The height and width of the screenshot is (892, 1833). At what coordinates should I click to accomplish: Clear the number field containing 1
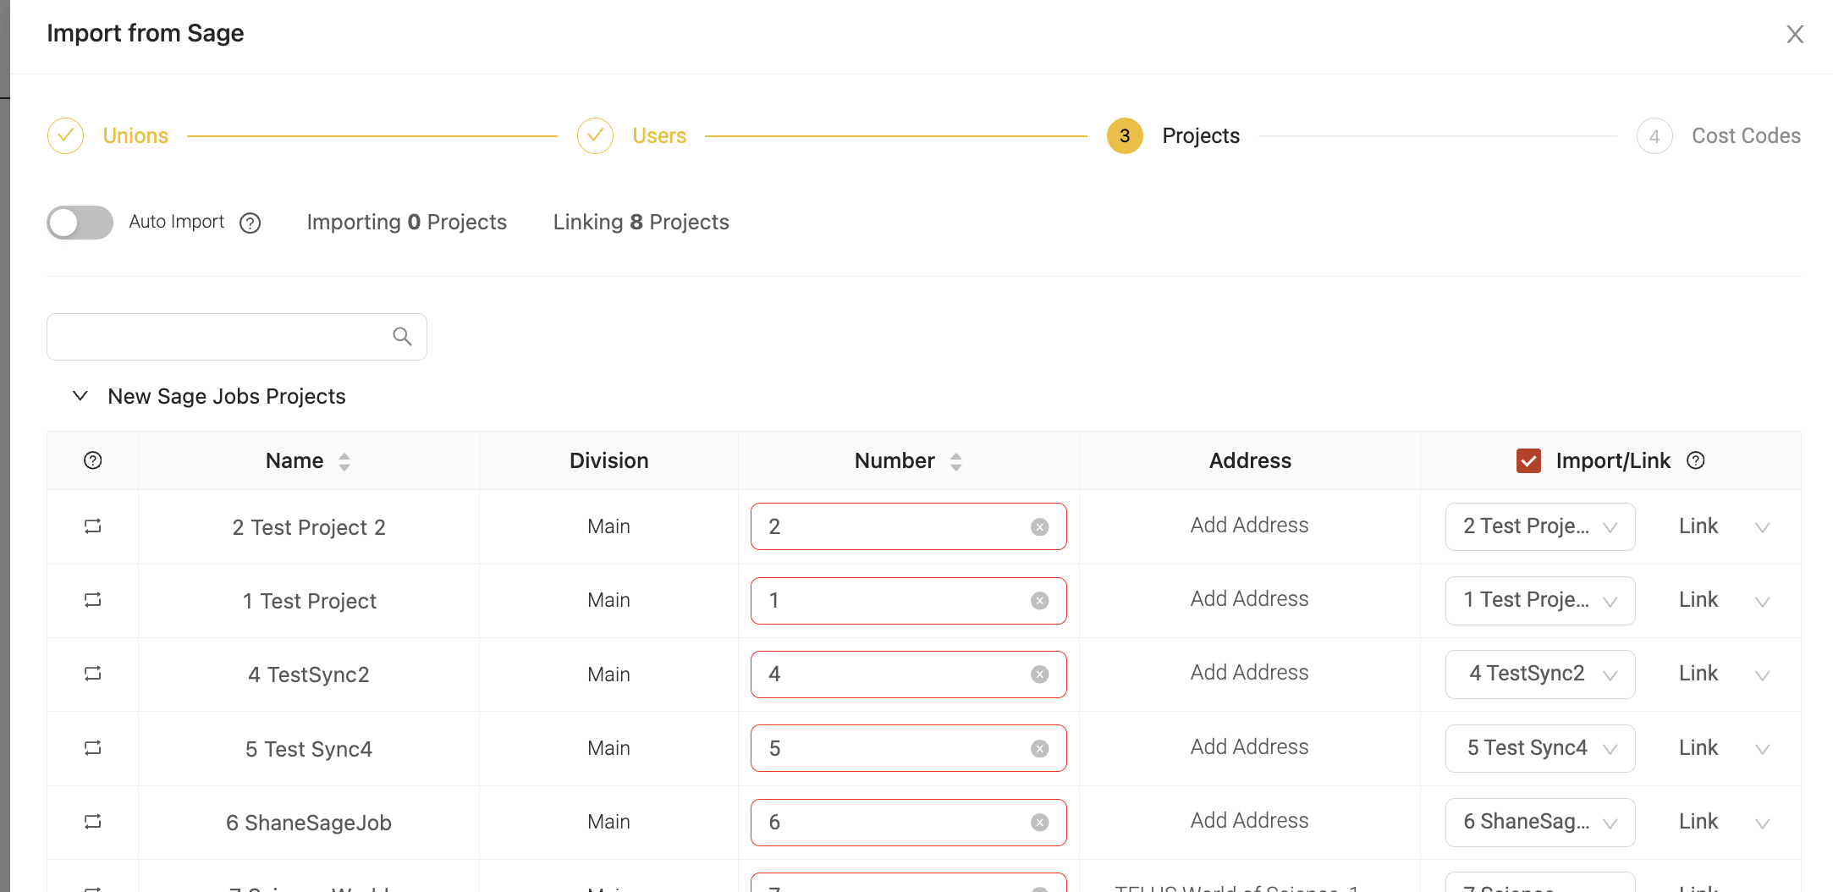point(1039,601)
